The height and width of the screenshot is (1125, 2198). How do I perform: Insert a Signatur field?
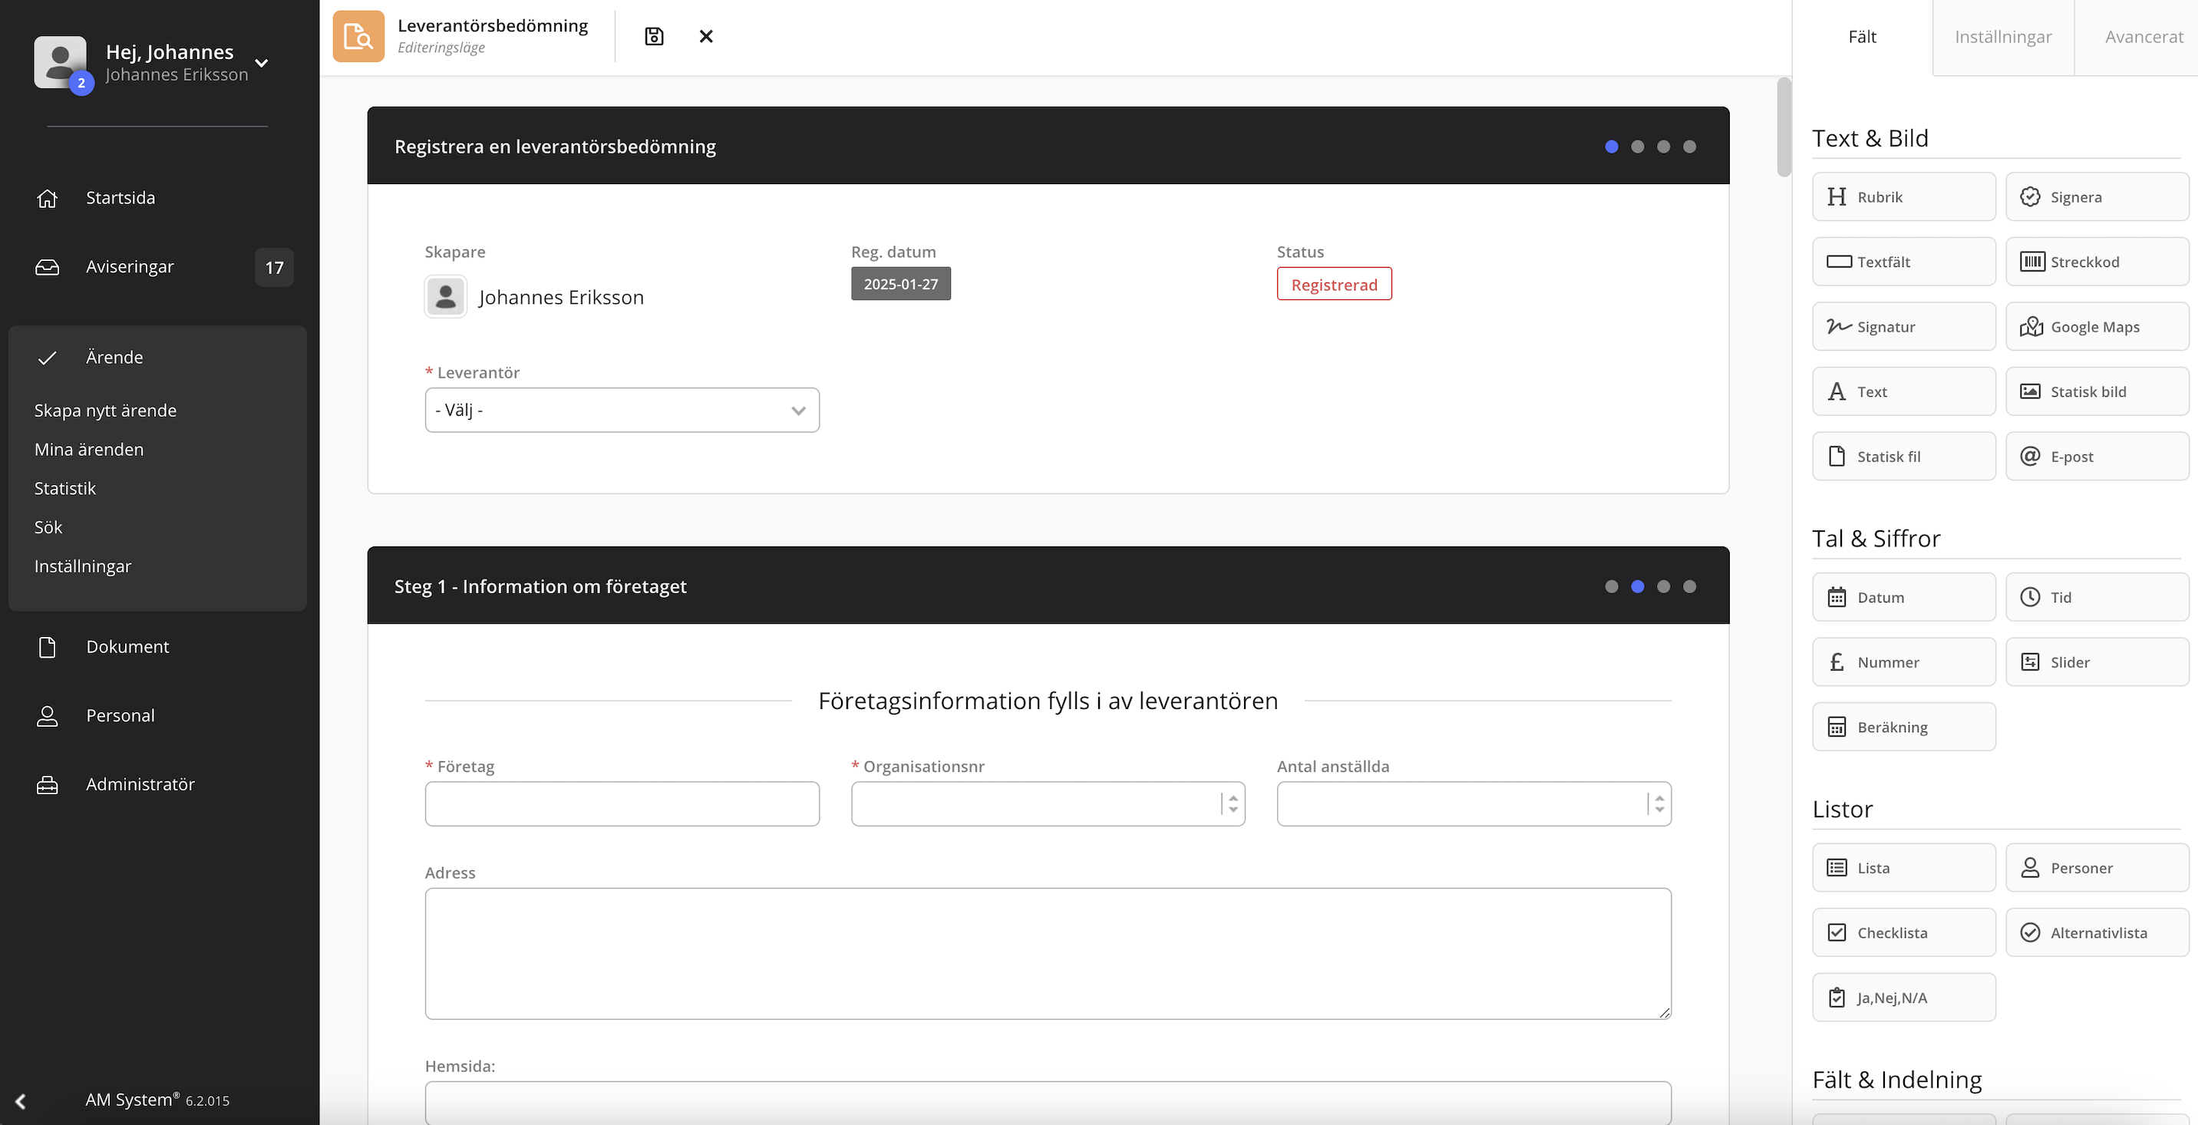click(1903, 326)
